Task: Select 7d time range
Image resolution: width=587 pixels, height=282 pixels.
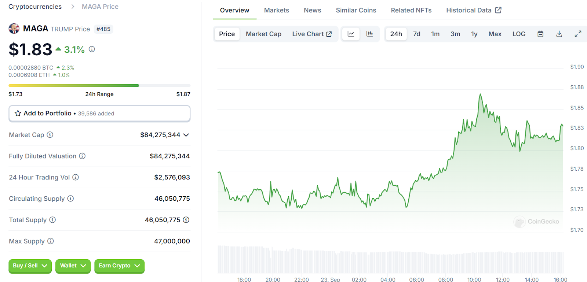Action: 417,34
